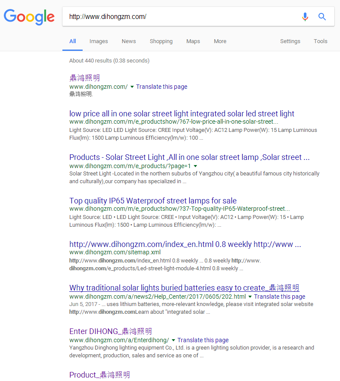Translate the Help_Center news article result
340x381 pixels.
point(280,297)
